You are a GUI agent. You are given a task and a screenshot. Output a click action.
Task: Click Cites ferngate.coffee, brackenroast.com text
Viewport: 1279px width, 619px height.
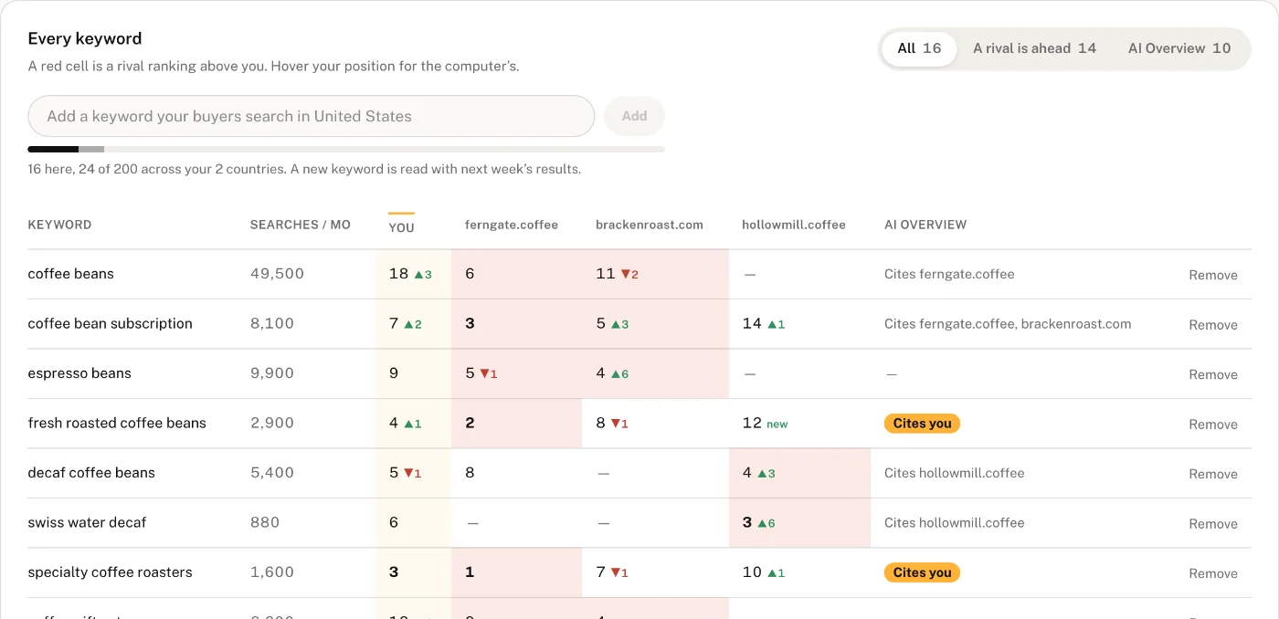[x=1008, y=324]
